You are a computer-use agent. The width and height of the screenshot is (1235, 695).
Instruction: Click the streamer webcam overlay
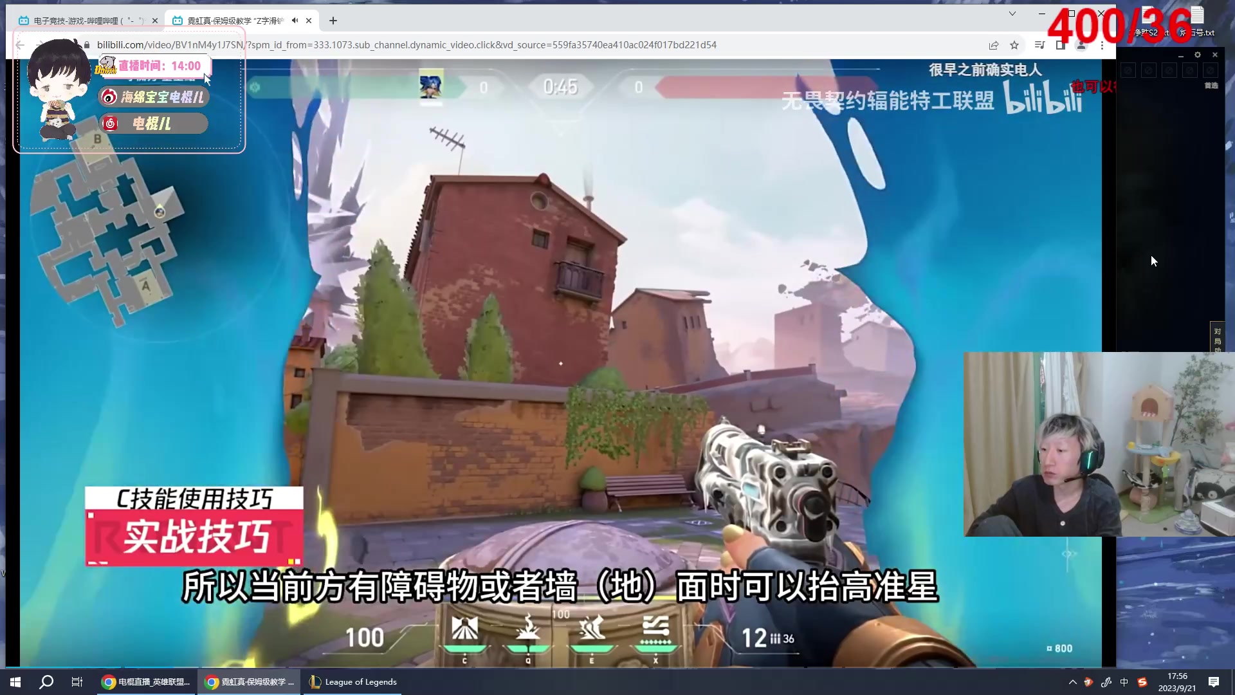tap(1099, 444)
